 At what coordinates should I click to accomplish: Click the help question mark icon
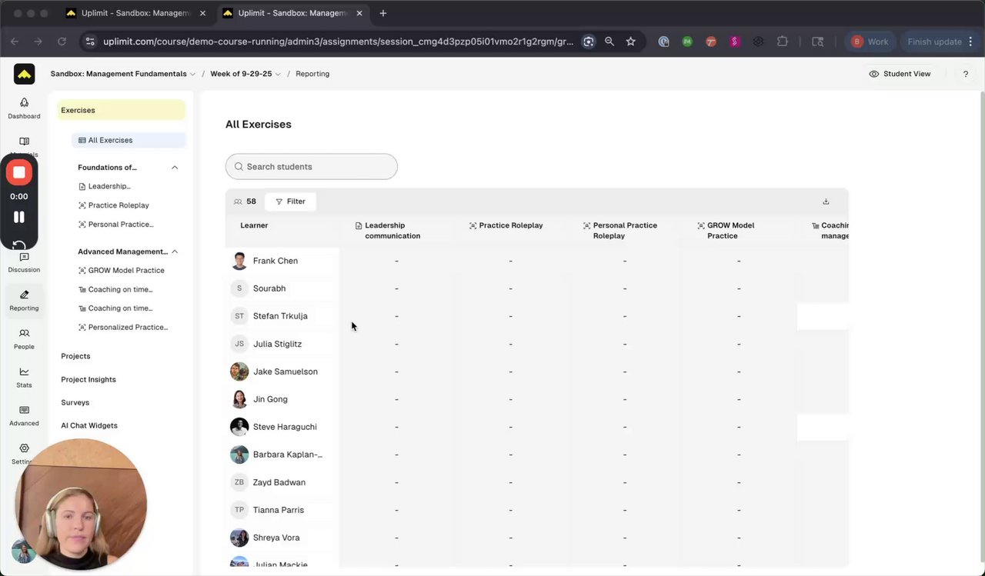[x=966, y=74]
